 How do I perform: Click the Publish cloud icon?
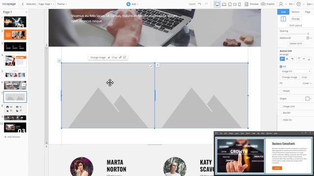tap(263, 4)
